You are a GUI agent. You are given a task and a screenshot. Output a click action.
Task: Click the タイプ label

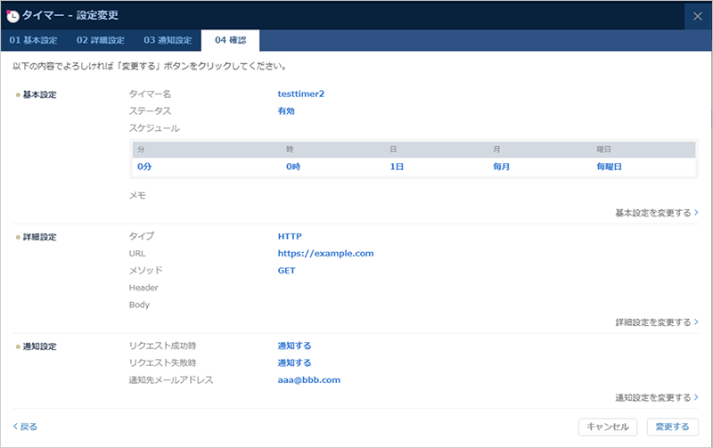coord(142,236)
